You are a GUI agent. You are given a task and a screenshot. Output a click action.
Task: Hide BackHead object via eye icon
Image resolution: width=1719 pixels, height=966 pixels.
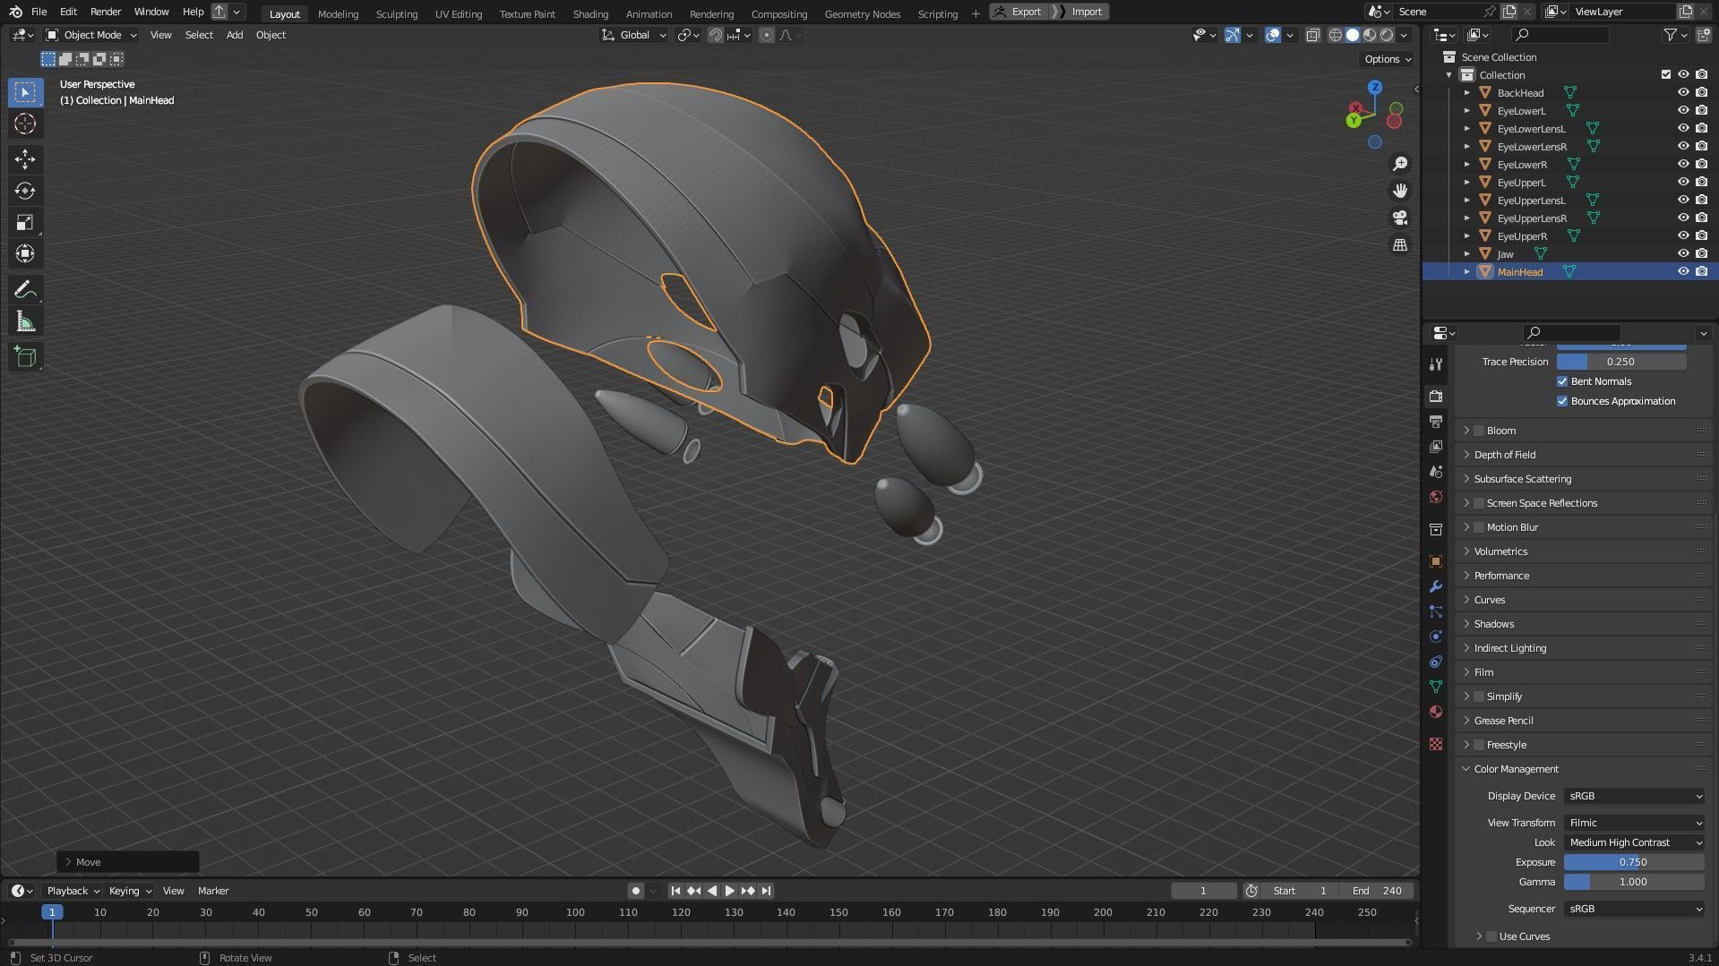[1683, 93]
